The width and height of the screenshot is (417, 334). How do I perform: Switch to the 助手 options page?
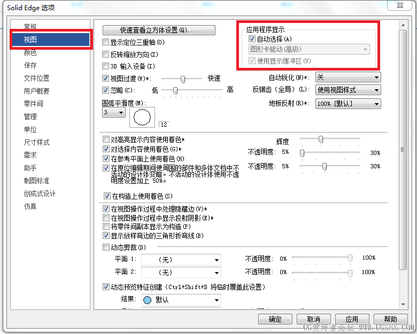tap(30, 168)
